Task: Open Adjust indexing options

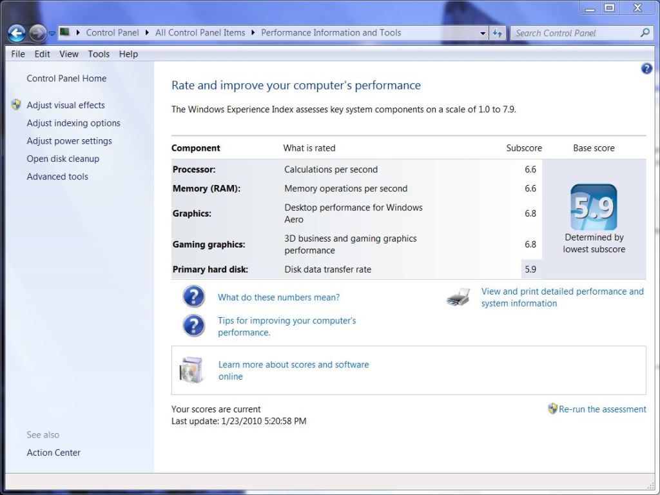Action: (73, 123)
